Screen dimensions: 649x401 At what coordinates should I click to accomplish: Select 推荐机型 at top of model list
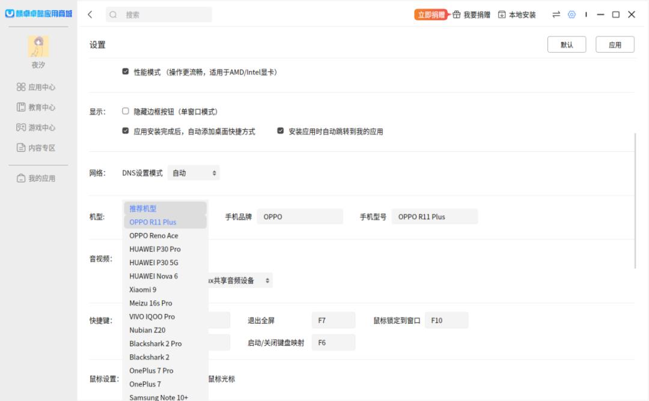click(144, 208)
